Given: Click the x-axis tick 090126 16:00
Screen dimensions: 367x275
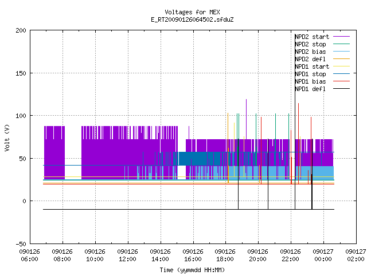Looking at the screenshot, I should (193, 256).
